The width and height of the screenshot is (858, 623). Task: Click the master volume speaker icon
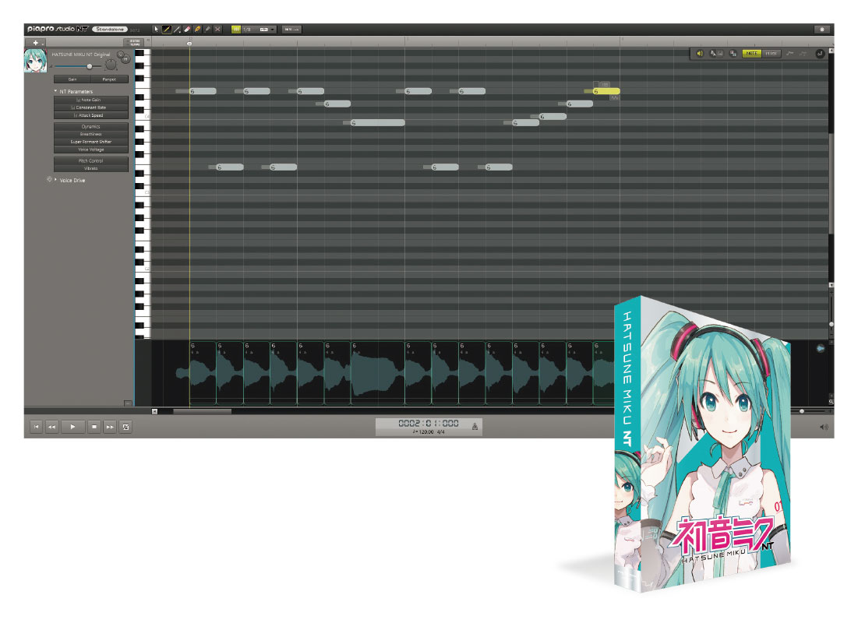pos(824,428)
